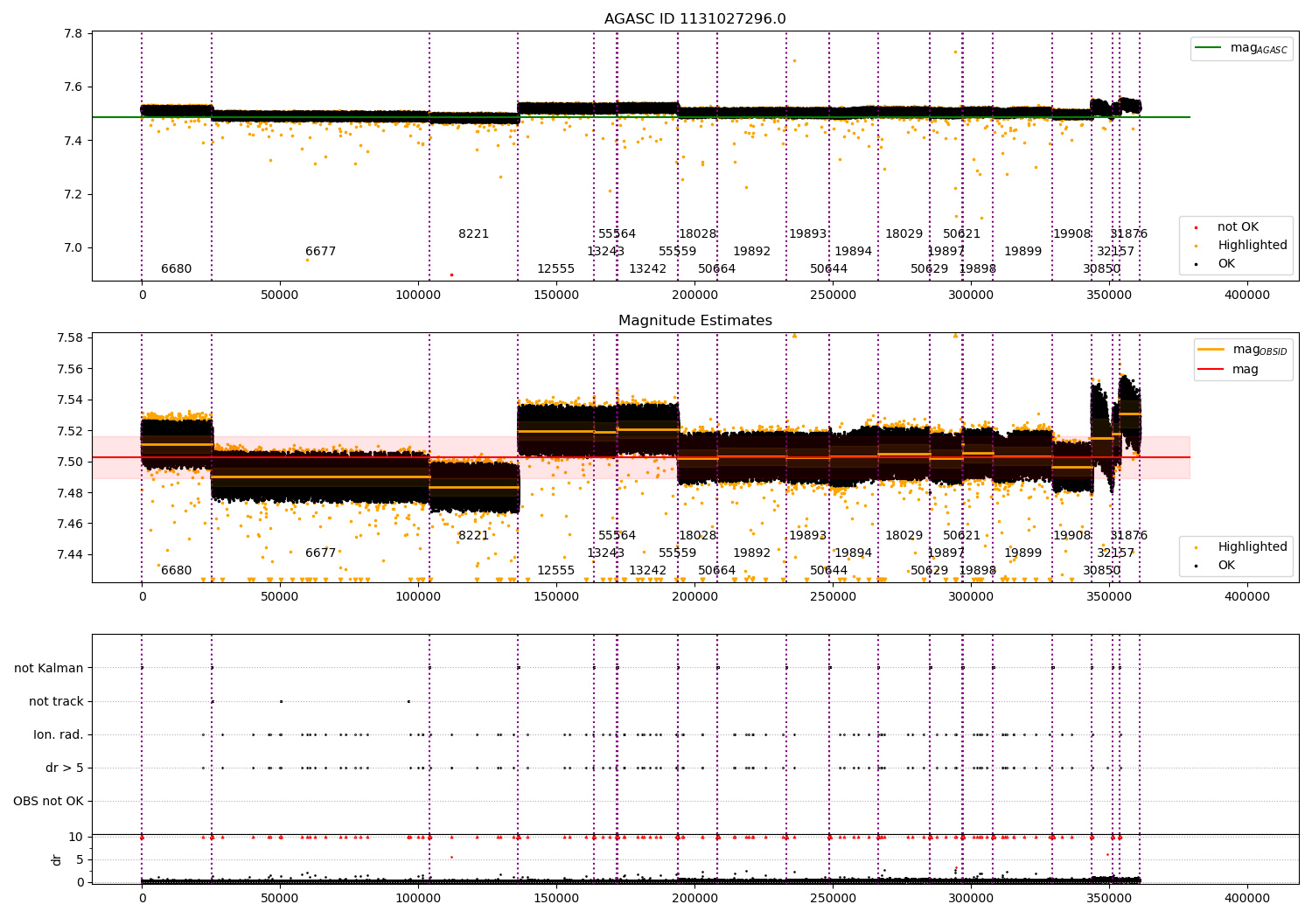Click the "Ion. rad." axis label
Viewport: 1312px width, 918px height.
click(59, 734)
